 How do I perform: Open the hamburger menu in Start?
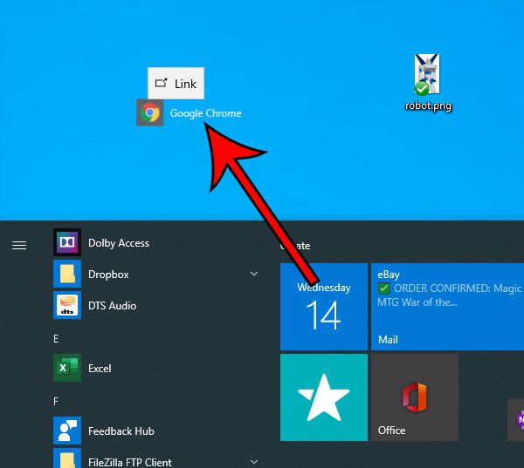tap(19, 246)
